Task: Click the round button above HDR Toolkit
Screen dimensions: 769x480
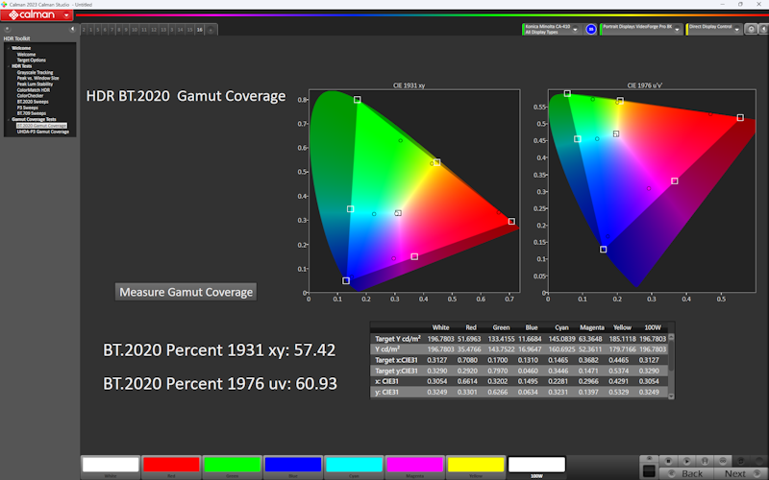Action: pyautogui.click(x=7, y=29)
